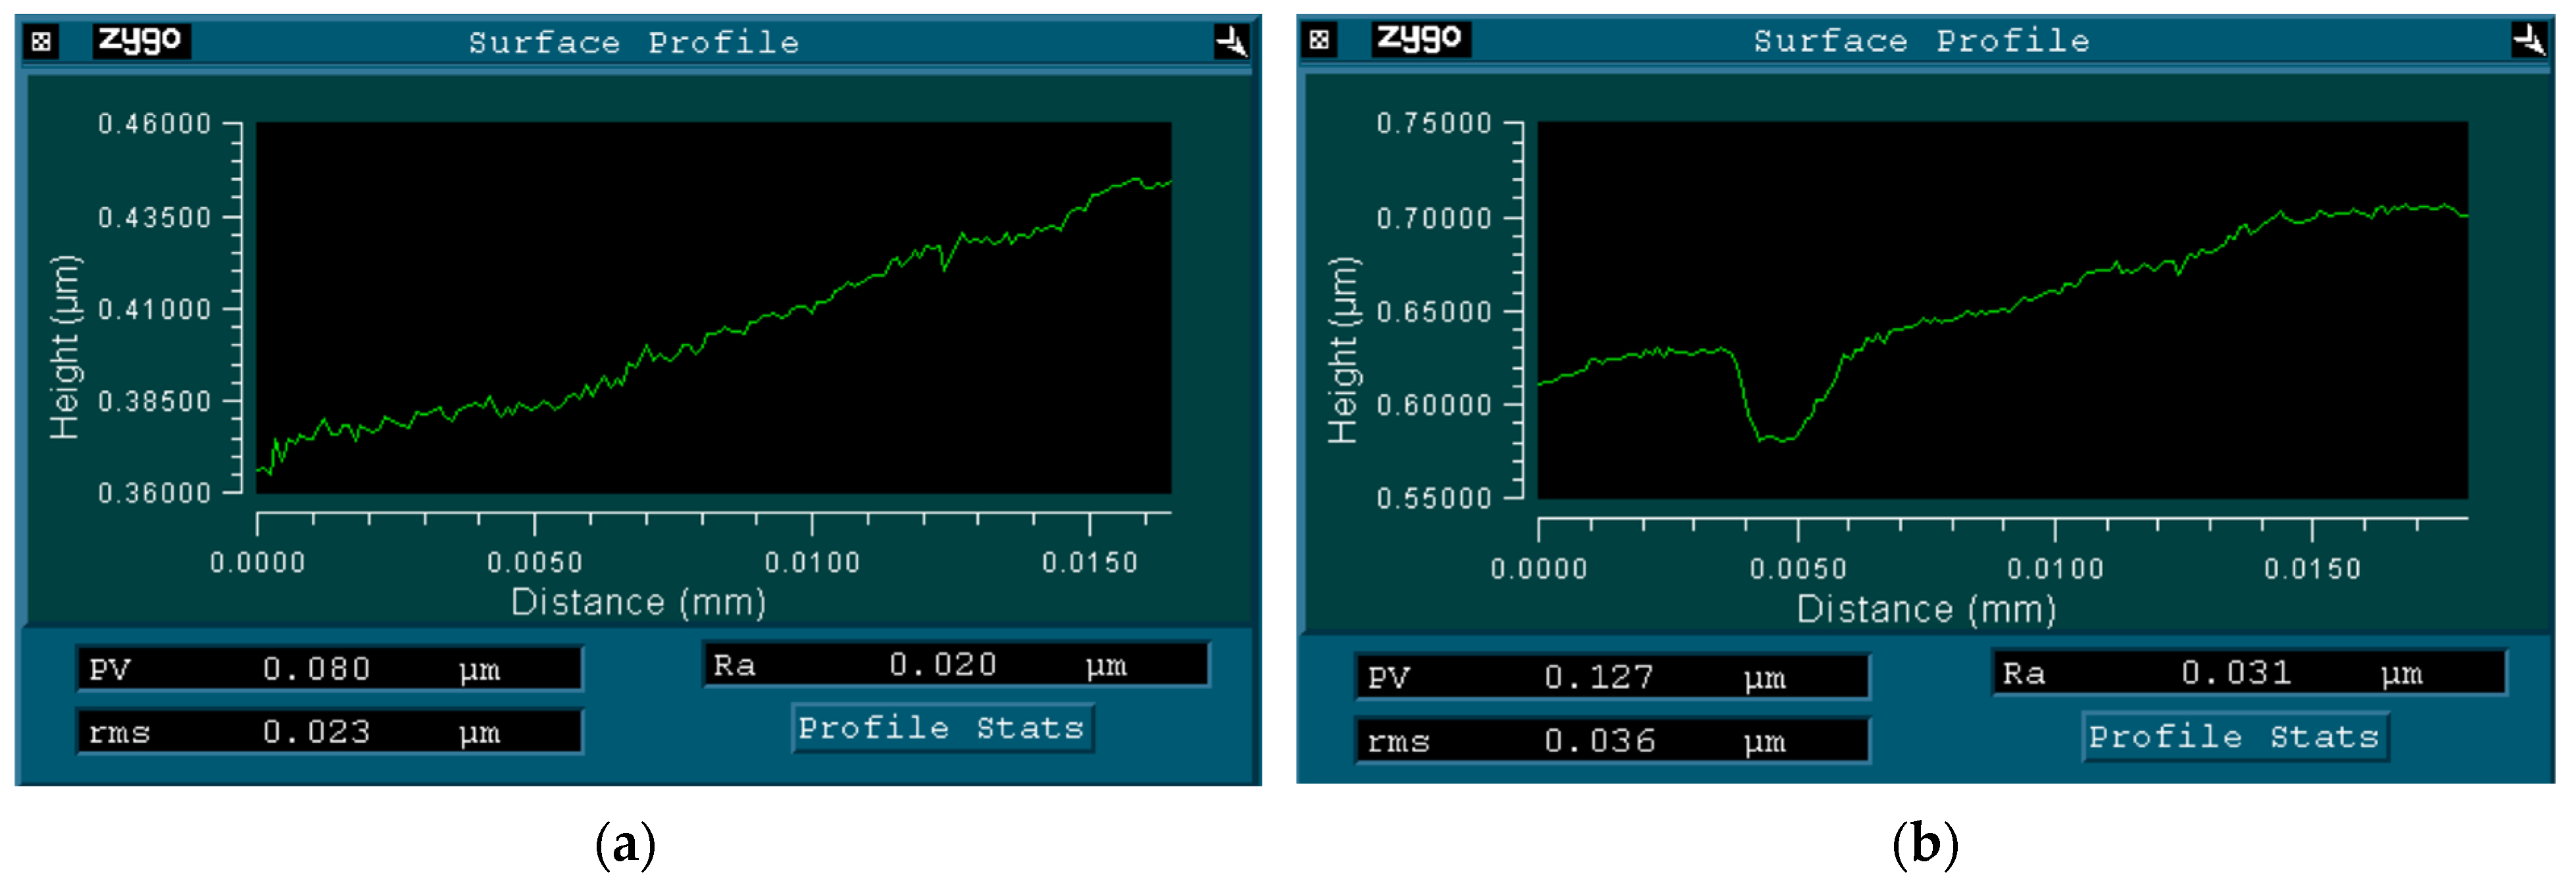Click the right Surface Profile title bar
Viewport: 2565px width, 883px height.
pyautogui.click(x=1921, y=40)
